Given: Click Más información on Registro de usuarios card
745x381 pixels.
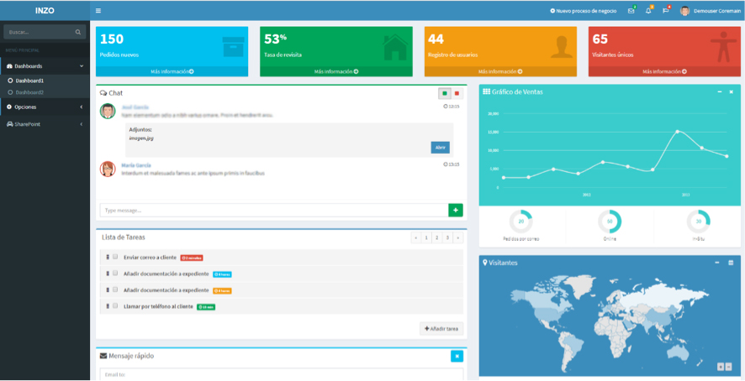Looking at the screenshot, I should coord(500,71).
